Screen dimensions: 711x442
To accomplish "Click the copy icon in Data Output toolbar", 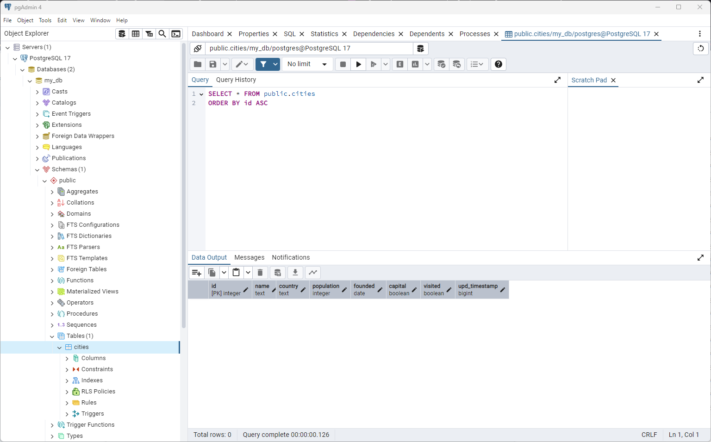I will tap(212, 273).
